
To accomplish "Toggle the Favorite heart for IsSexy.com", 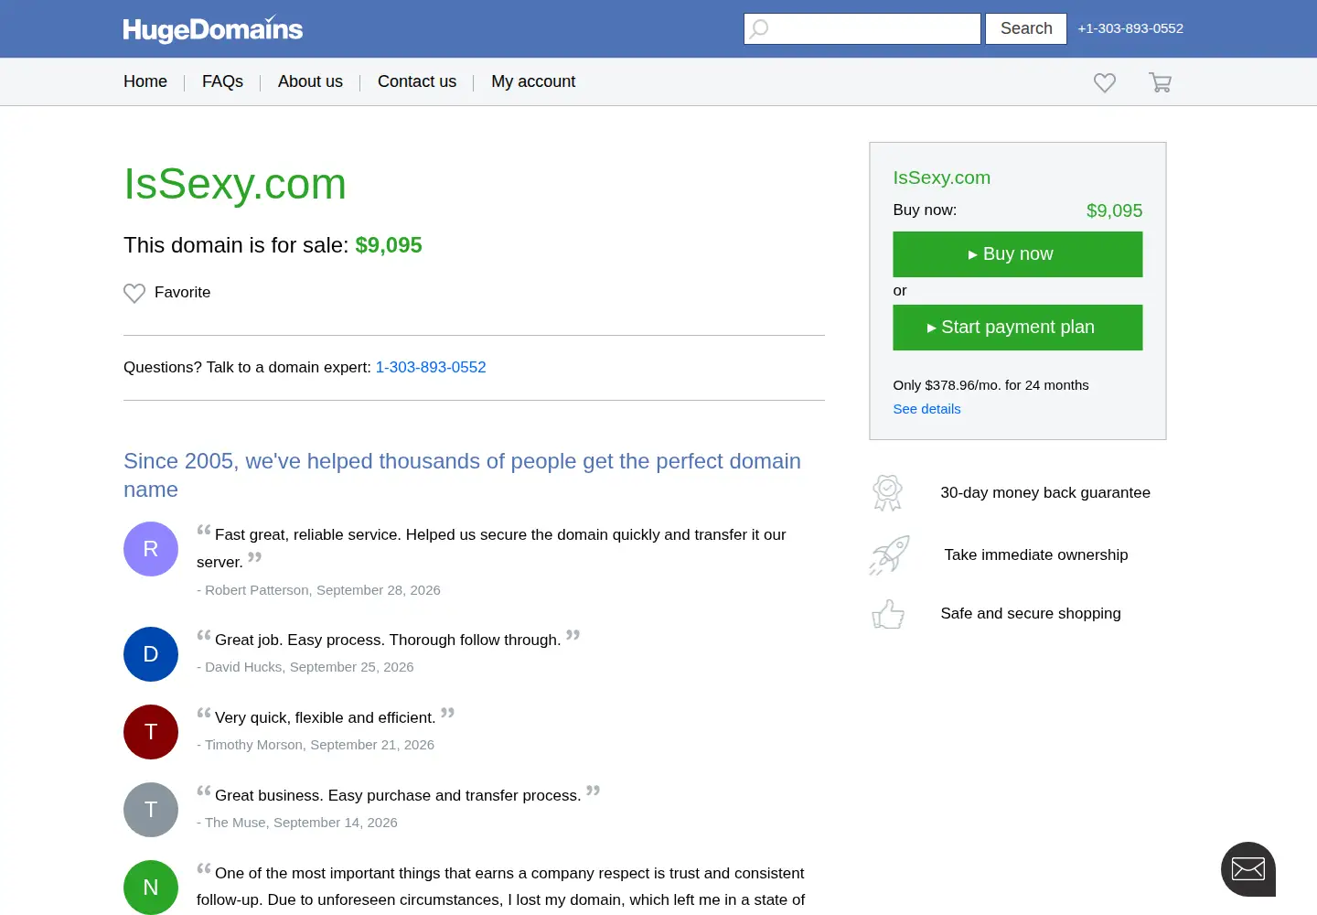I will tap(134, 293).
